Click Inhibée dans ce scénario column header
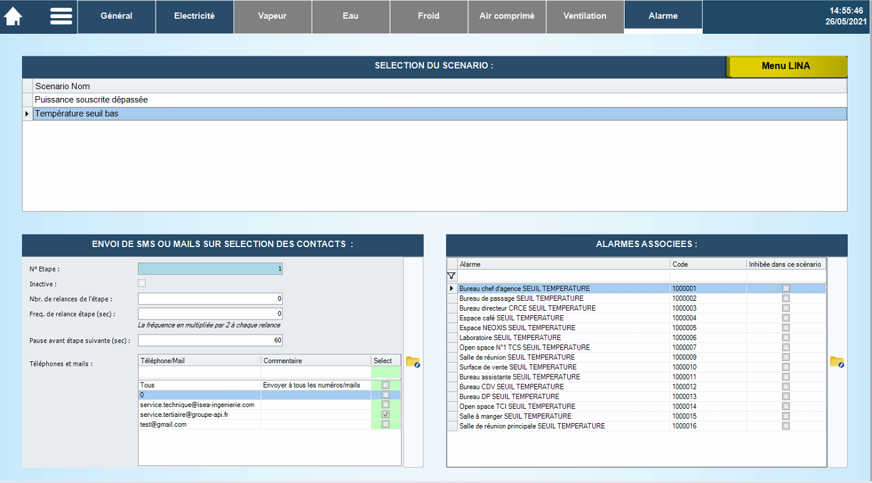This screenshot has width=872, height=483. [x=786, y=265]
